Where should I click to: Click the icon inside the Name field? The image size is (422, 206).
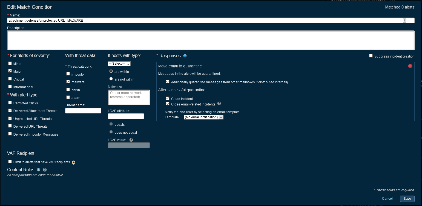[x=404, y=21]
